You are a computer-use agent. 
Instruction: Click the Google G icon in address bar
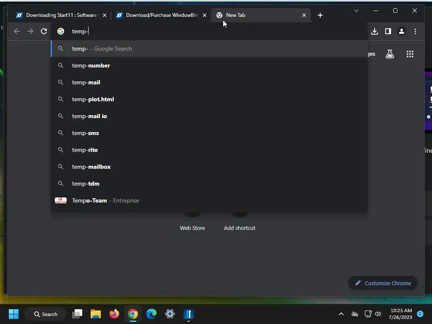(61, 31)
